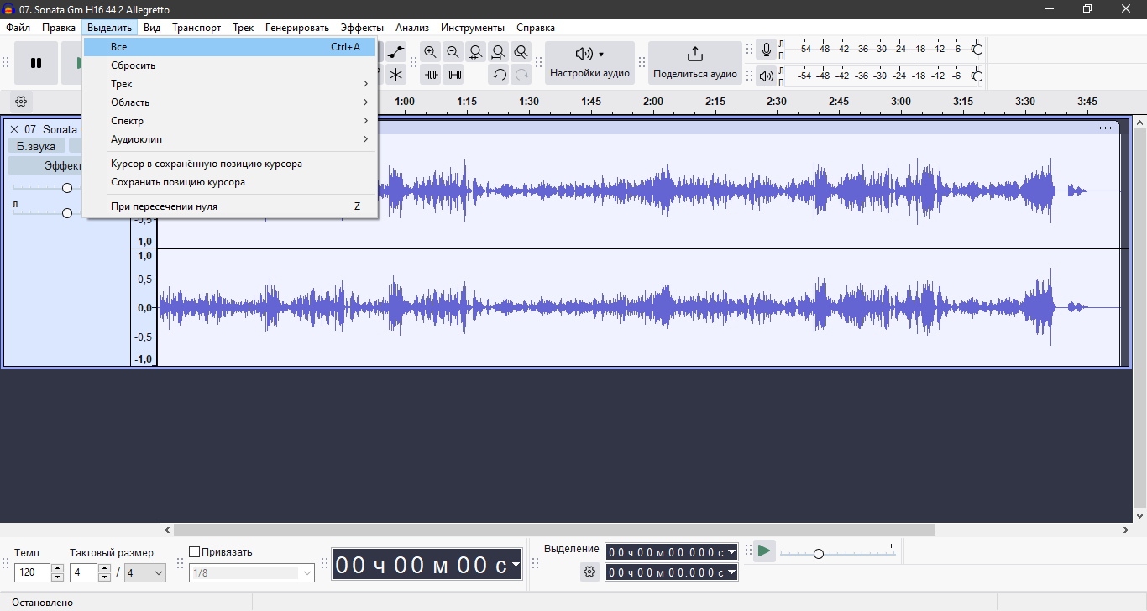
Task: Click the Undo arrow icon
Action: pos(499,75)
